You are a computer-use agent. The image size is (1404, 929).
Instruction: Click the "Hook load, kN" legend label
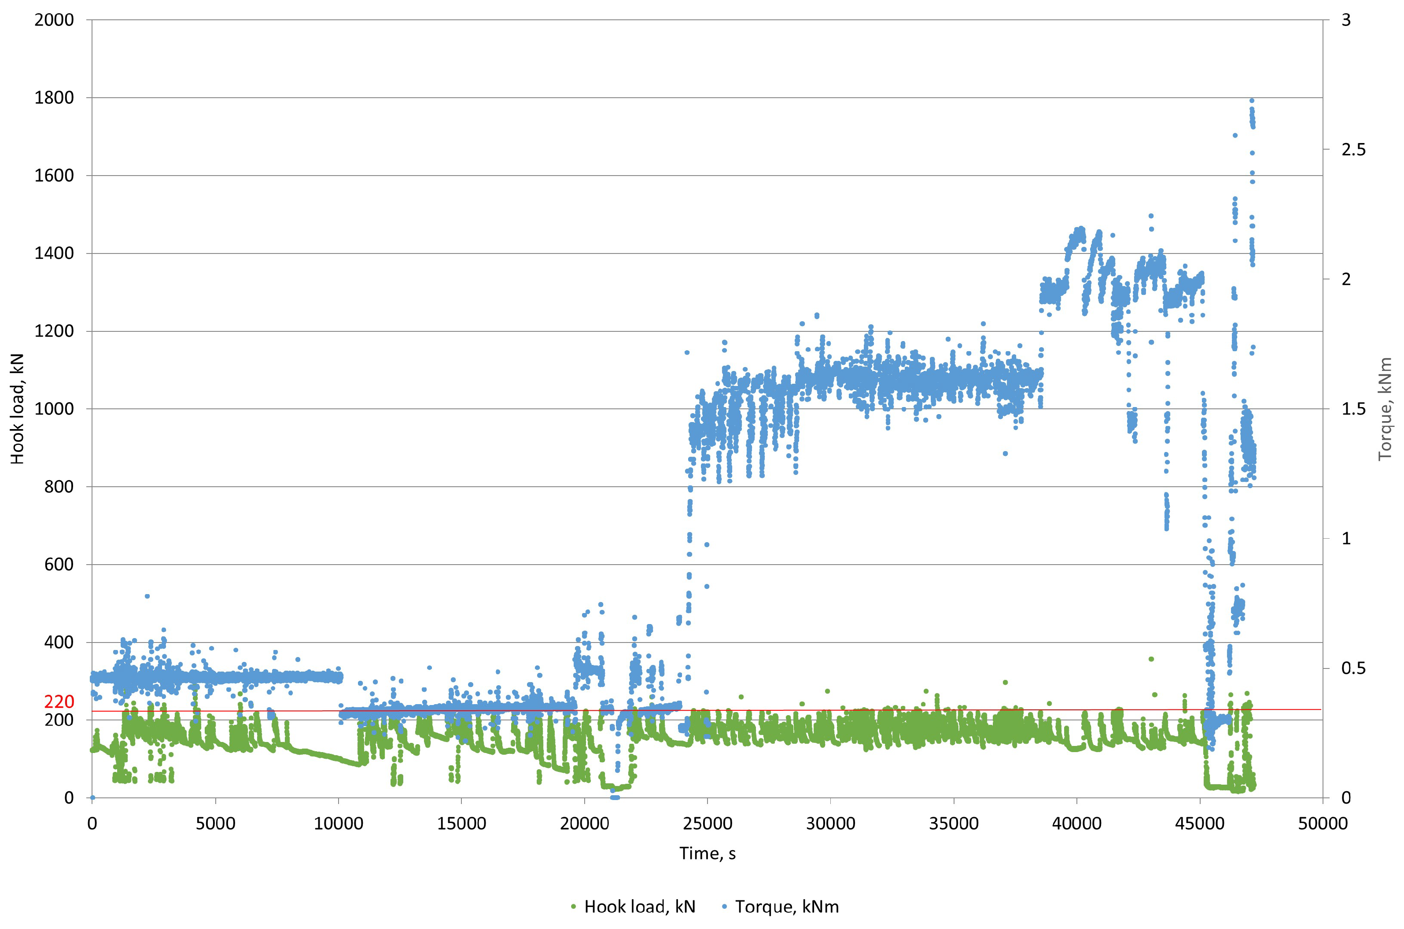[639, 907]
